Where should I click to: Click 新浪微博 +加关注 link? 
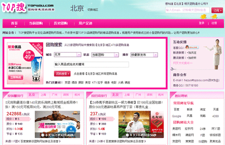(x=191, y=53)
